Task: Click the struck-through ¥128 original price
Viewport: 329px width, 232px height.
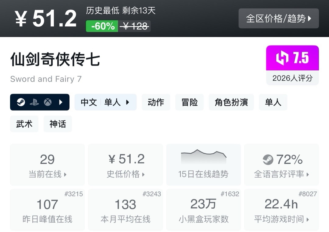Action: tap(135, 26)
